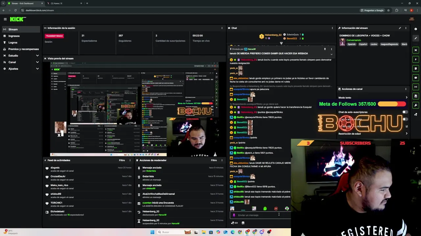Pick the green emote in chat emote row
Image resolution: width=421 pixels, height=236 pixels.
click(265, 208)
